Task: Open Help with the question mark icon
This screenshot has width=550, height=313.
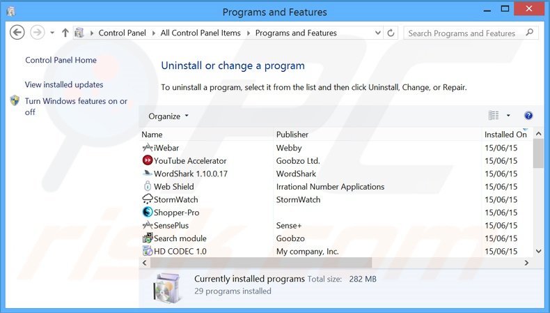Action: 528,115
